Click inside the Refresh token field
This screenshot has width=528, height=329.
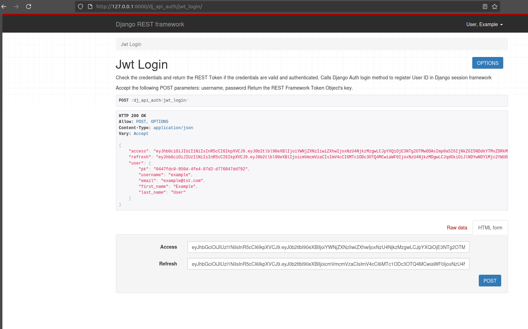point(328,264)
